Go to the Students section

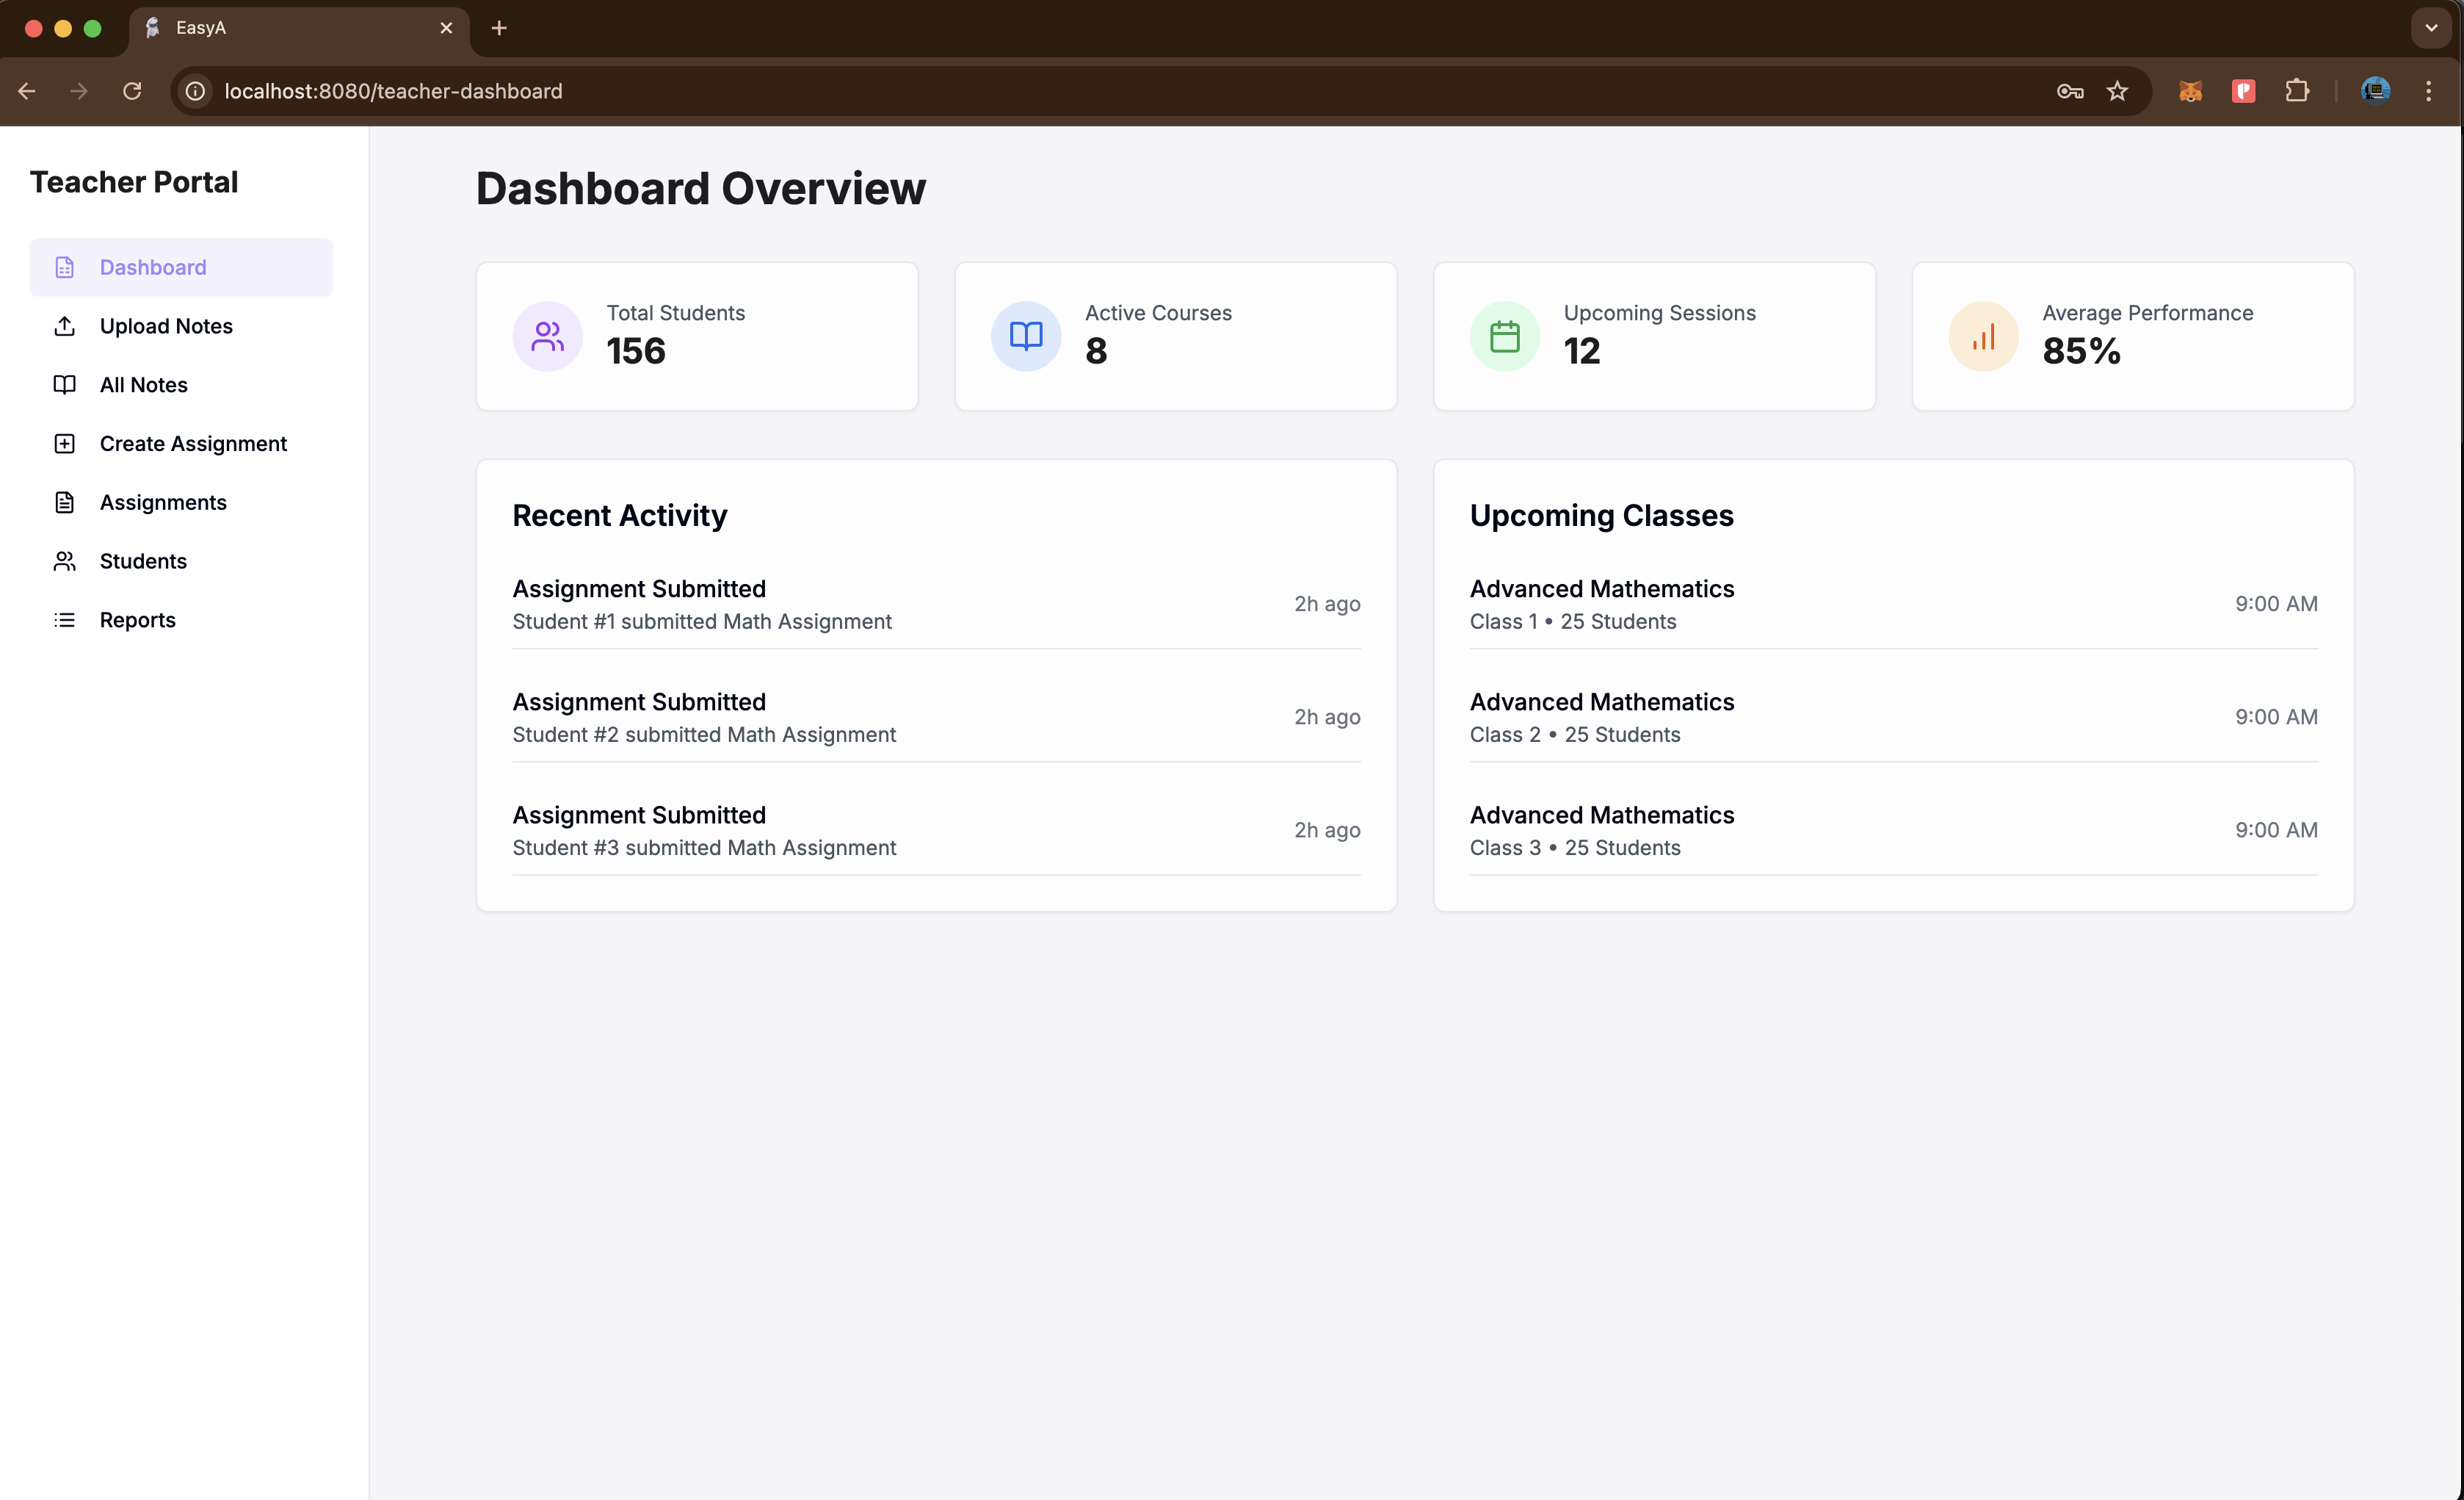(143, 561)
